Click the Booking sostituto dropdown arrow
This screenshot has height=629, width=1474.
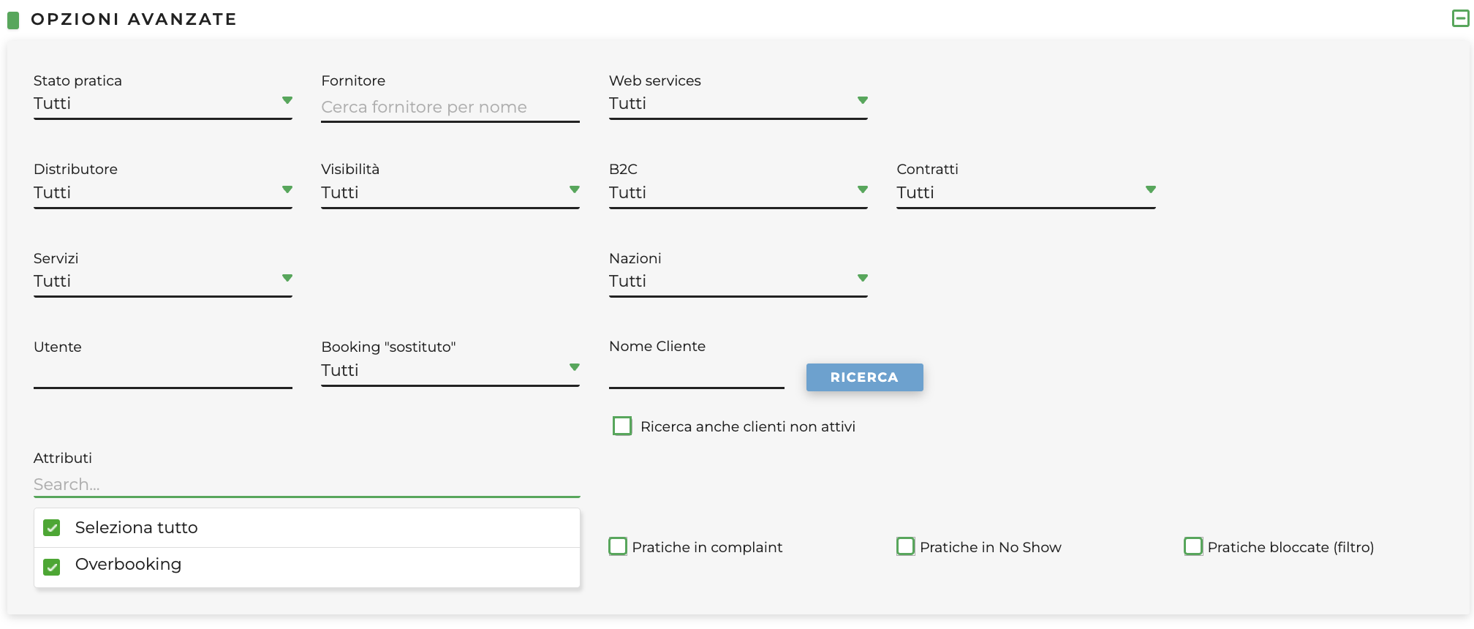tap(575, 367)
